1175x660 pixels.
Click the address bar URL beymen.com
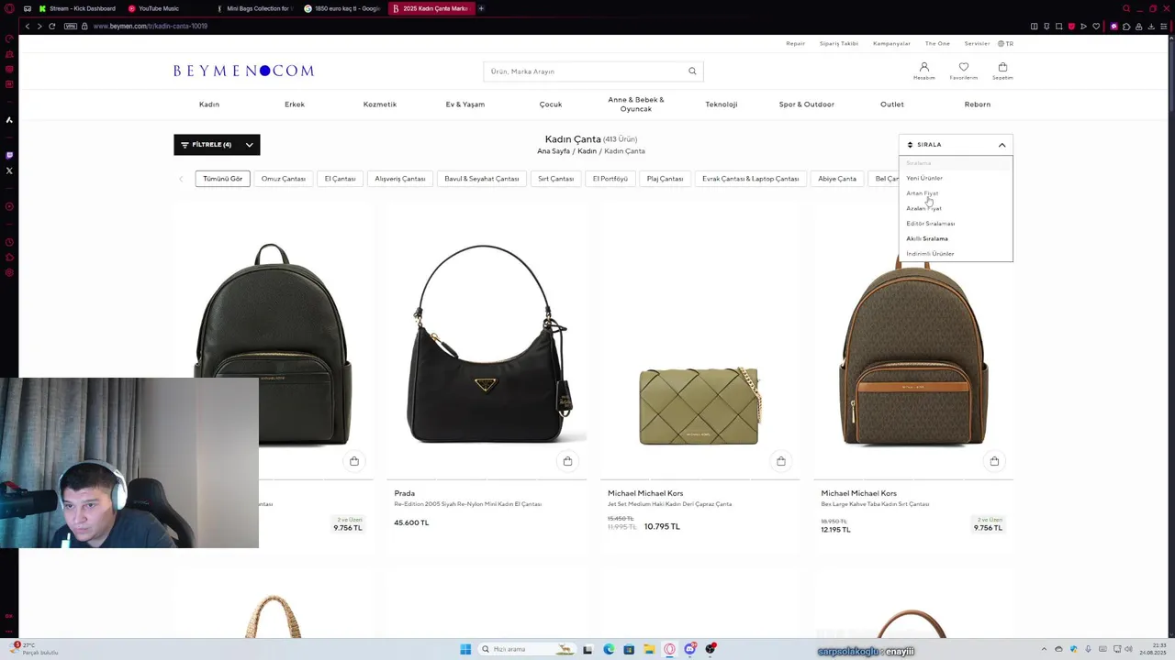(151, 26)
